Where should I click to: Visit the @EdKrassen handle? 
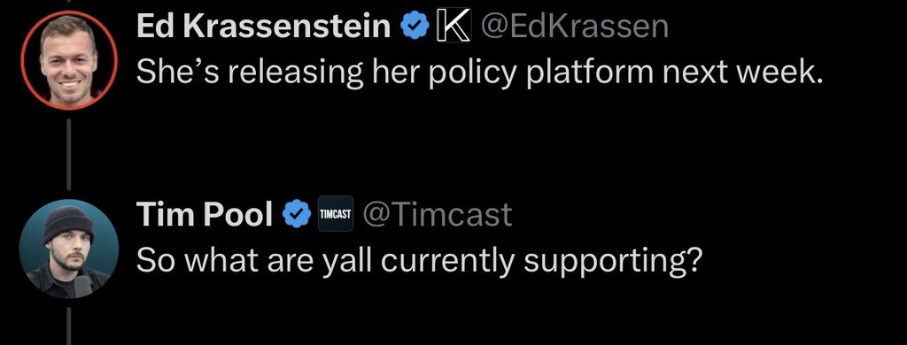574,27
